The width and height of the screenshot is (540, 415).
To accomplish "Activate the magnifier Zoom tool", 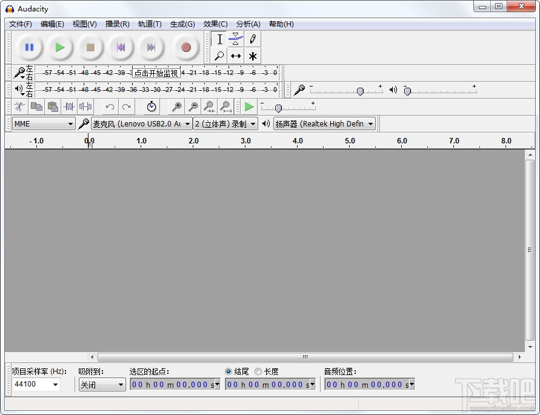I will (x=219, y=56).
